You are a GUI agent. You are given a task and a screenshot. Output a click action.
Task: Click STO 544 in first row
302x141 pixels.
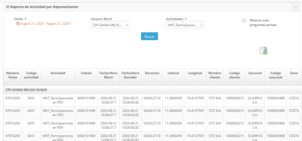215,98
